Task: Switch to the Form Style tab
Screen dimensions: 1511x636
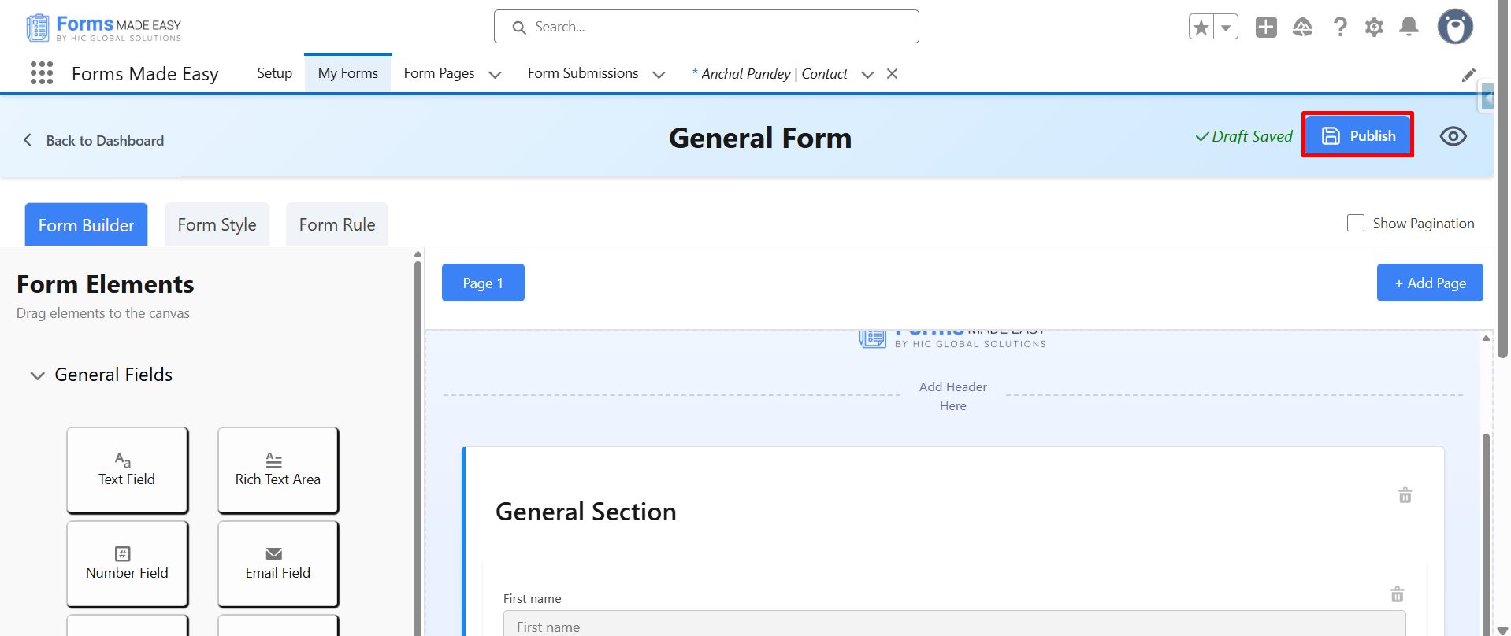Action: coord(217,224)
